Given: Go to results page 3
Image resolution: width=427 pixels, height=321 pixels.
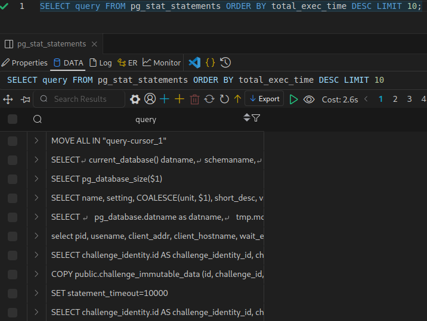Looking at the screenshot, I should 409,99.
